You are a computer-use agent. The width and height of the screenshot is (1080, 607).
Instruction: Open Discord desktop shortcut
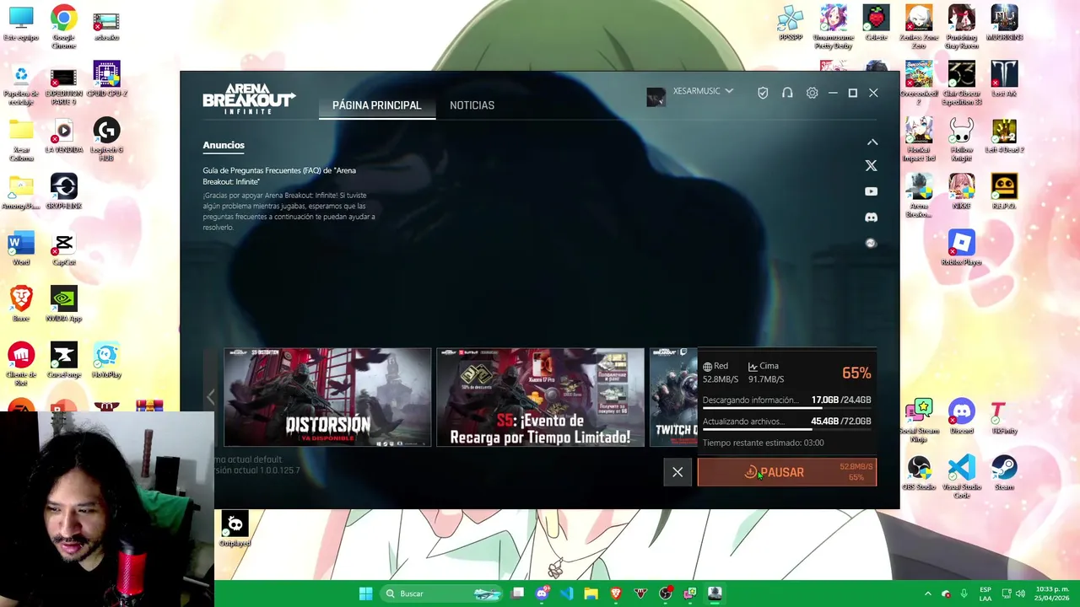(x=961, y=416)
